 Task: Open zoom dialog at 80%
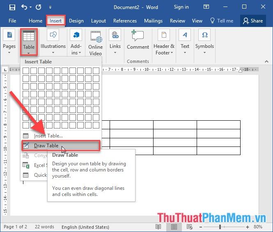click(258, 227)
